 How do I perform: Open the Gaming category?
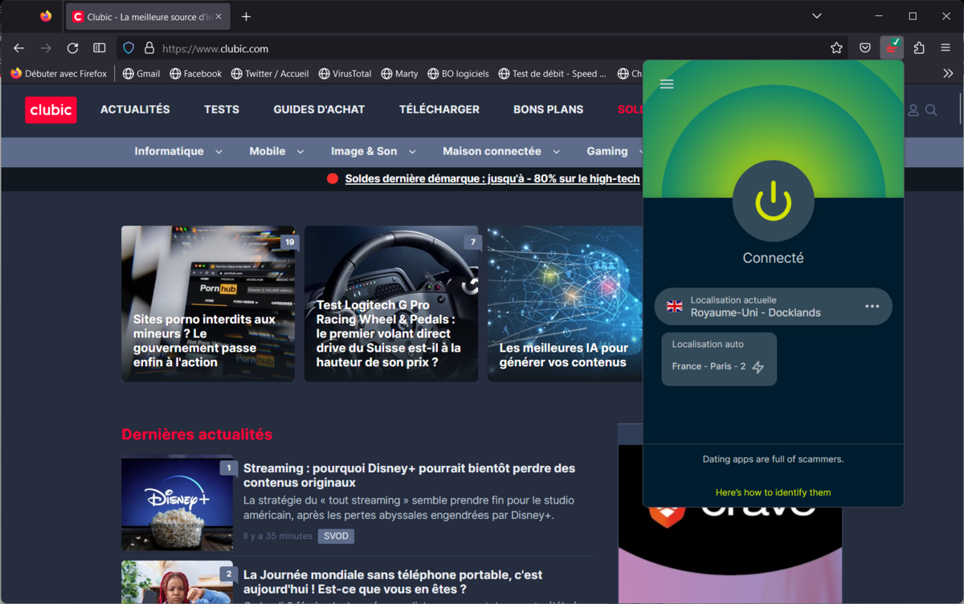(607, 151)
